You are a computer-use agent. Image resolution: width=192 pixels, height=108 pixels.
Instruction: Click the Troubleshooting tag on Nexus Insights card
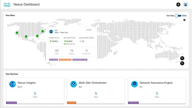pyautogui.click(x=11, y=103)
